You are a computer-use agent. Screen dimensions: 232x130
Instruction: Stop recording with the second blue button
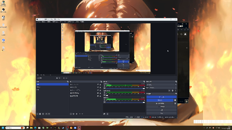[x=160, y=100]
